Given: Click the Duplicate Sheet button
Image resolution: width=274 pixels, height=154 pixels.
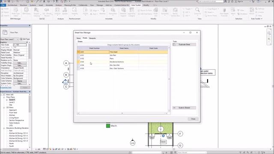Looking at the screenshot, I should (x=184, y=44).
